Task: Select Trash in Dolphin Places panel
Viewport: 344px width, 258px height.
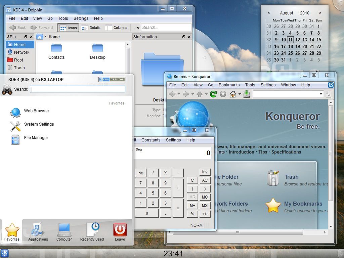Action: (20, 68)
